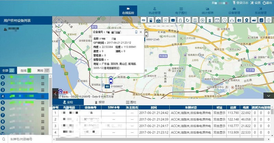
Task: Click the chain link toolbar icon
Action: point(144,20)
